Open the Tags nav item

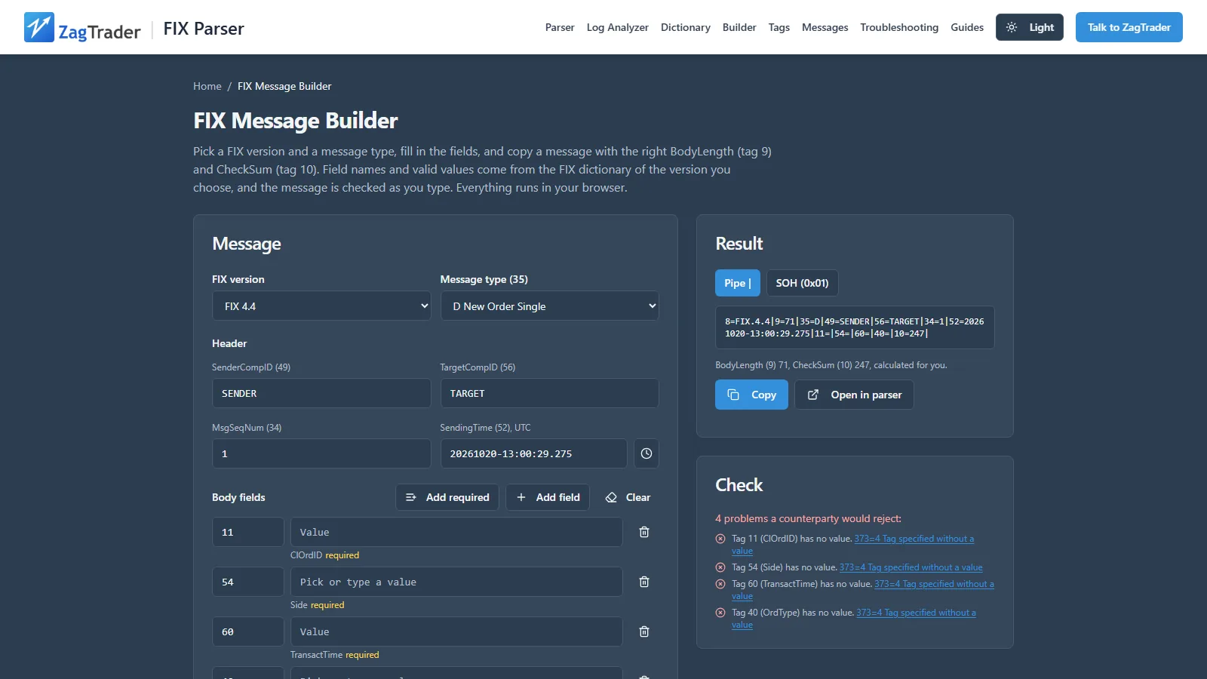point(779,27)
